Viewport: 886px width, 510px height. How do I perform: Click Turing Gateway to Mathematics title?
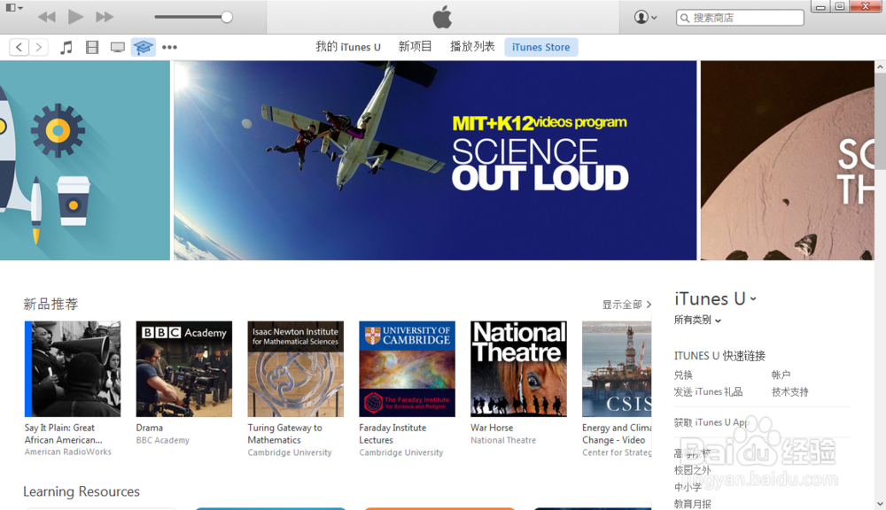pyautogui.click(x=284, y=434)
